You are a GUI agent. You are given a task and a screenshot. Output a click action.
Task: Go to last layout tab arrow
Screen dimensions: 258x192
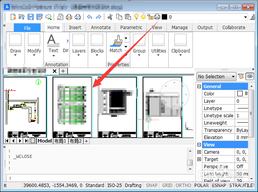[26, 141]
